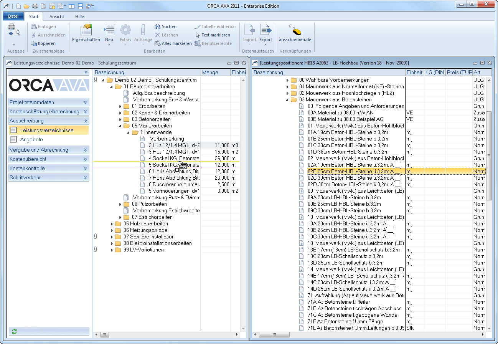Click the stacked windows icon in quick access toolbar
Screen dimensions: 498x344
80,6
